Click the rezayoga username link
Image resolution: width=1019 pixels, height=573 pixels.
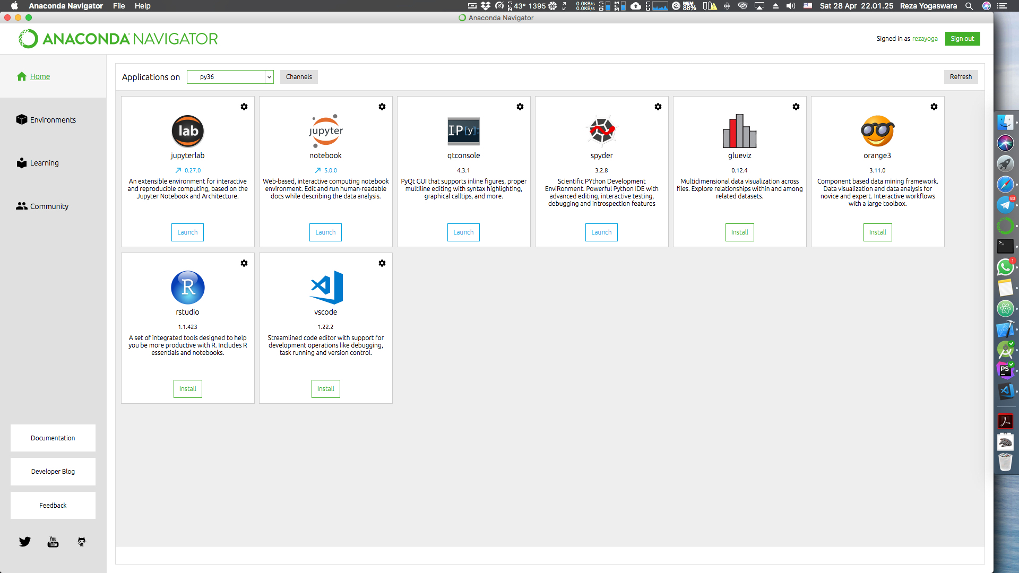[x=925, y=39]
